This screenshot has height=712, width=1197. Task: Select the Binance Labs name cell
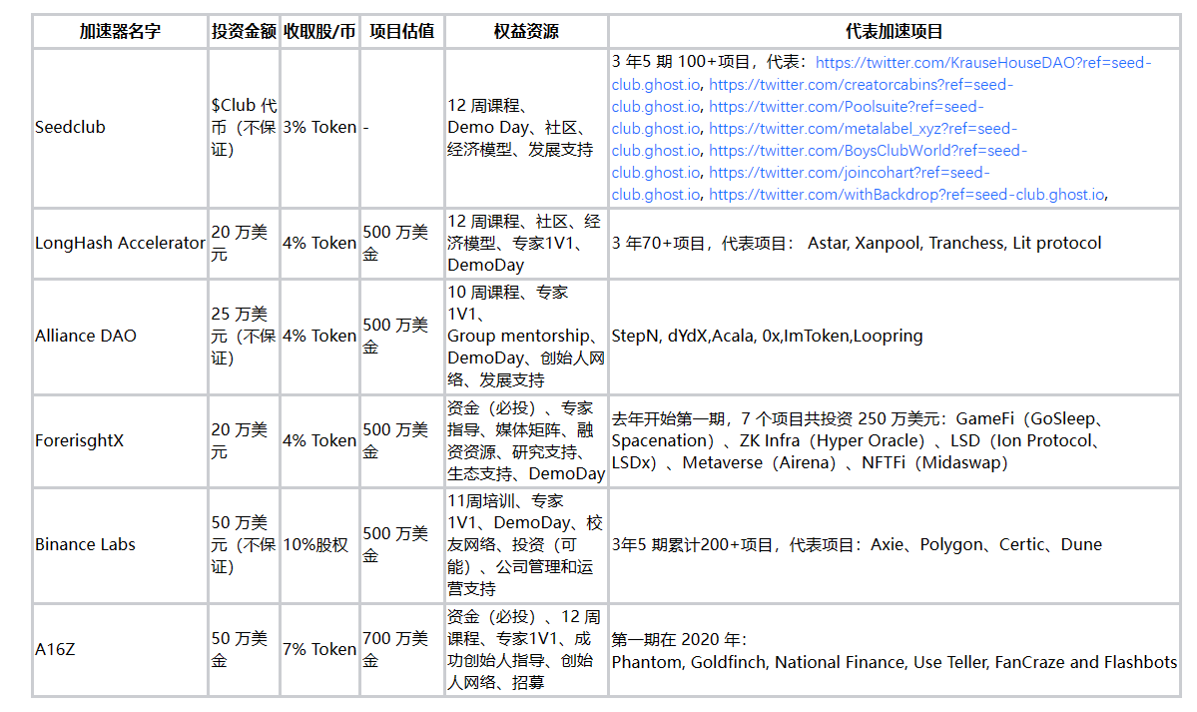click(x=120, y=544)
